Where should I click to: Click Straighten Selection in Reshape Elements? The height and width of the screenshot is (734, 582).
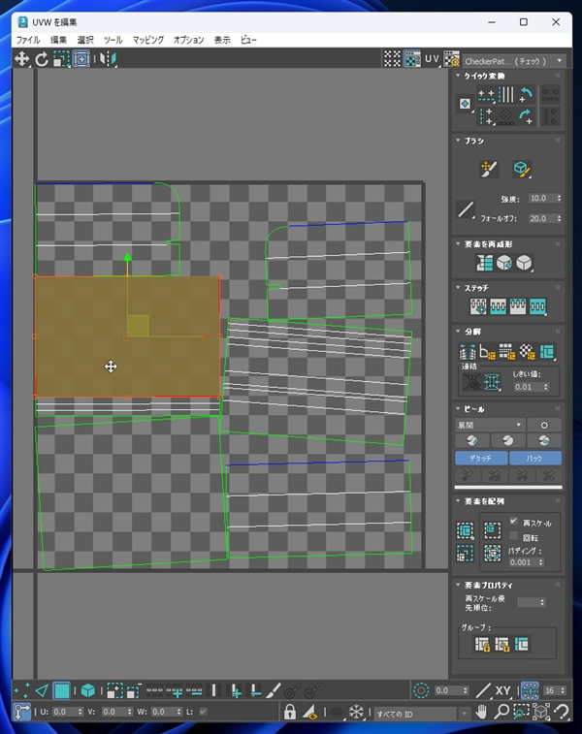[485, 263]
